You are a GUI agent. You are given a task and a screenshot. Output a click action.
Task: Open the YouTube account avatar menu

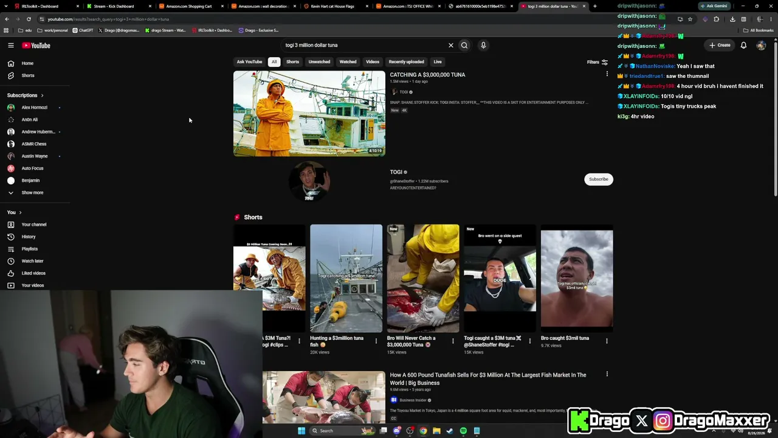761,45
